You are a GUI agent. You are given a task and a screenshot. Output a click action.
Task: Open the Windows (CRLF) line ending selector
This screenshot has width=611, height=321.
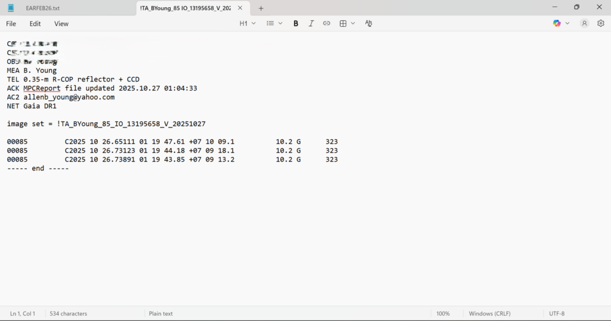click(x=489, y=313)
